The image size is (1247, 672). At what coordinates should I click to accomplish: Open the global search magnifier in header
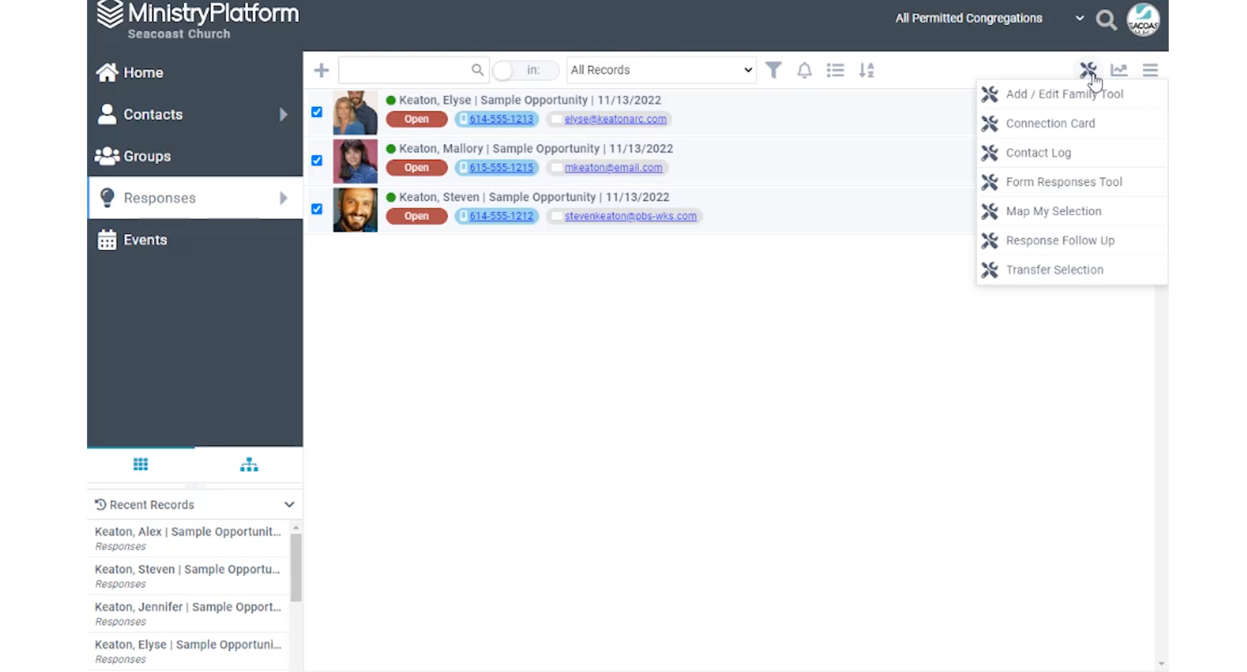1105,20
